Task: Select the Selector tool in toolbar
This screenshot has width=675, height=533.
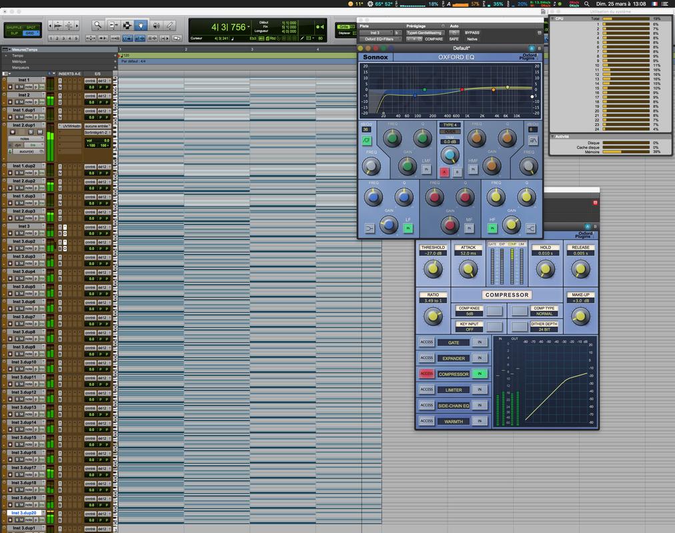Action: coord(127,25)
